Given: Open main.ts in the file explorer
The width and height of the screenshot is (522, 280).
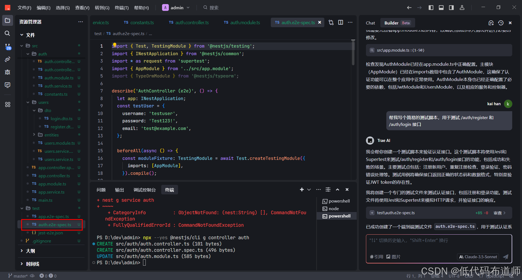Looking at the screenshot, I should pyautogui.click(x=45, y=200).
